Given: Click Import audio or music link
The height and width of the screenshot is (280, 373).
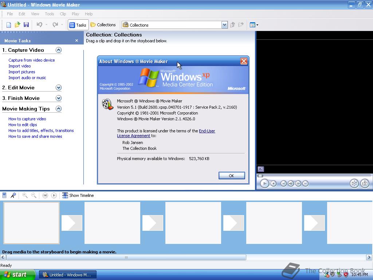Looking at the screenshot, I should pos(27,78).
